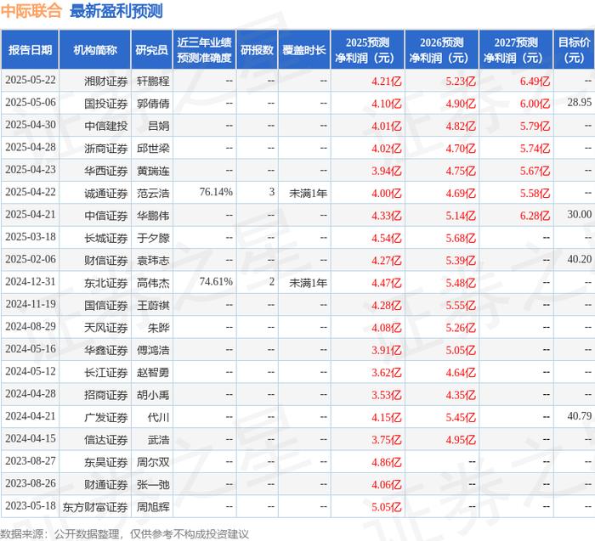
Task: Click researcher name 张一弛
Action: pos(153,484)
